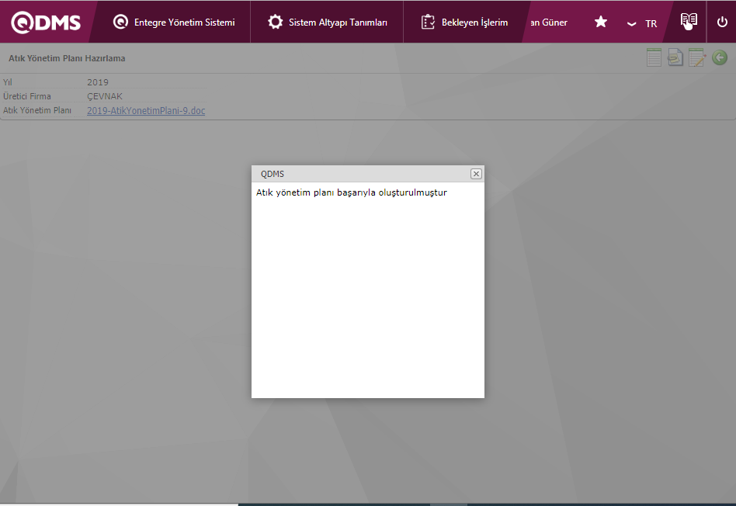This screenshot has height=506, width=736.
Task: Click the success message text in dialog
Action: pos(352,192)
